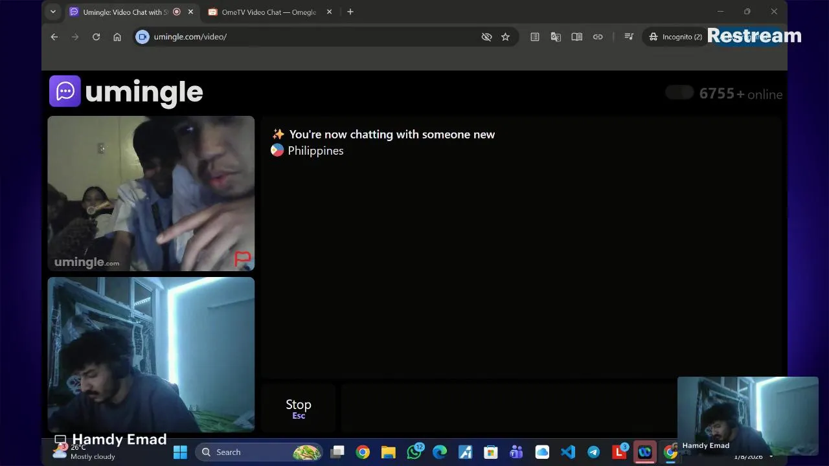
Task: Open Microsoft Teams from the taskbar
Action: click(x=516, y=452)
